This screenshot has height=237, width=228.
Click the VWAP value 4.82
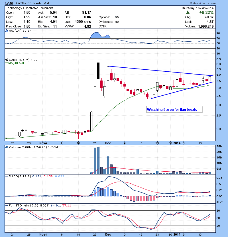[88, 27]
